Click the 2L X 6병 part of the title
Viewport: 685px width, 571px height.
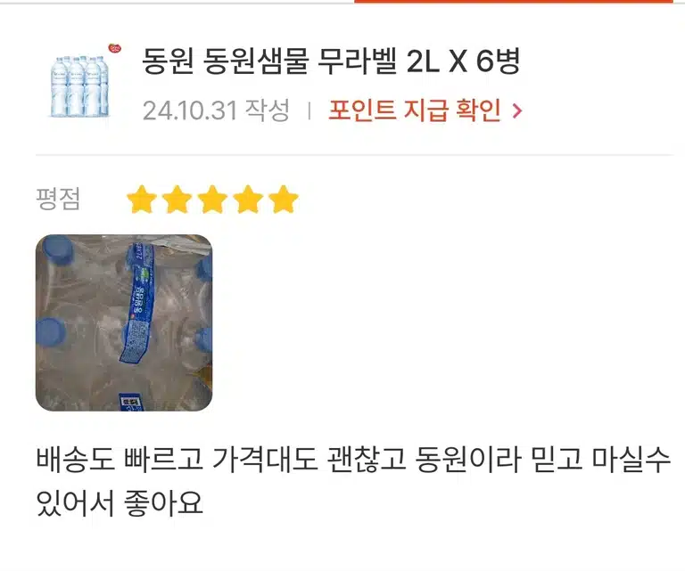click(x=463, y=61)
